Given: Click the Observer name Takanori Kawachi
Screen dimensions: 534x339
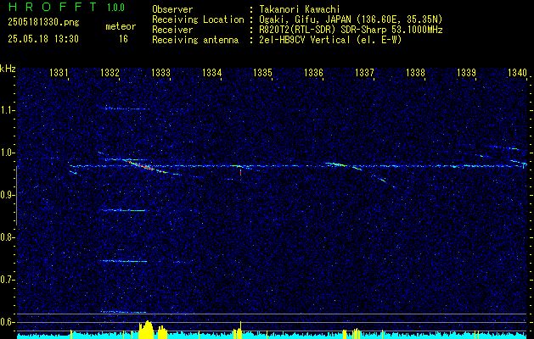Looking at the screenshot, I should [298, 9].
